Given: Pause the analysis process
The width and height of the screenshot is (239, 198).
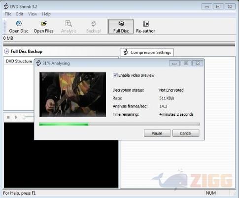Looking at the screenshot, I should (x=157, y=133).
